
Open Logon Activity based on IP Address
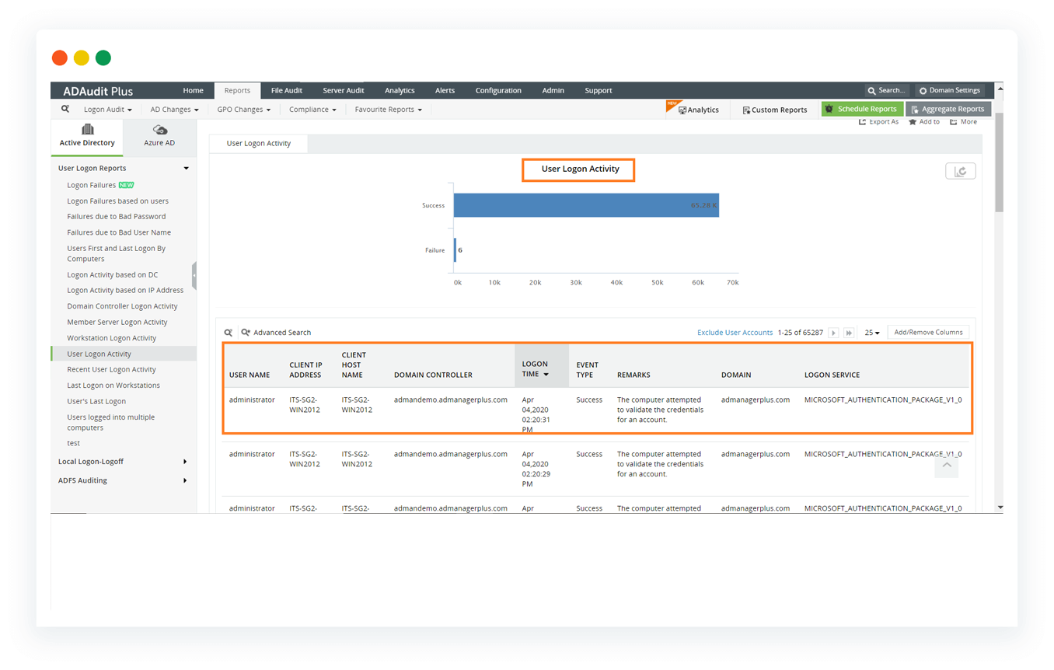tap(125, 291)
